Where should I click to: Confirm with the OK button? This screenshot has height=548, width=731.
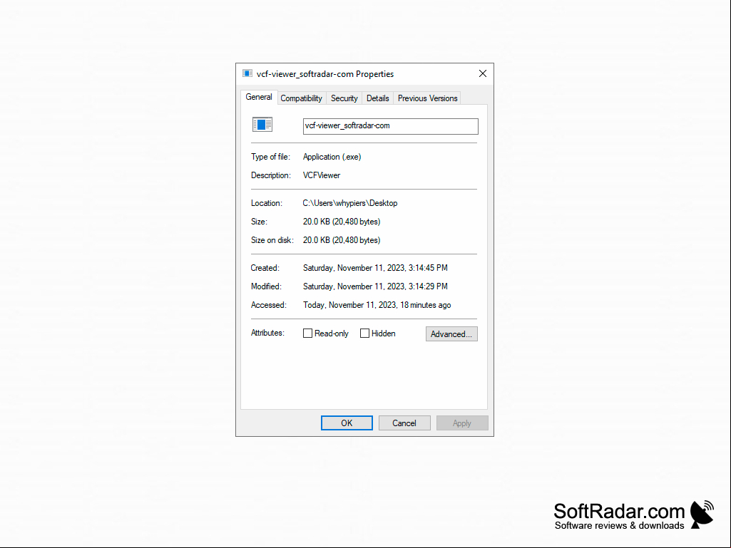[x=347, y=423]
